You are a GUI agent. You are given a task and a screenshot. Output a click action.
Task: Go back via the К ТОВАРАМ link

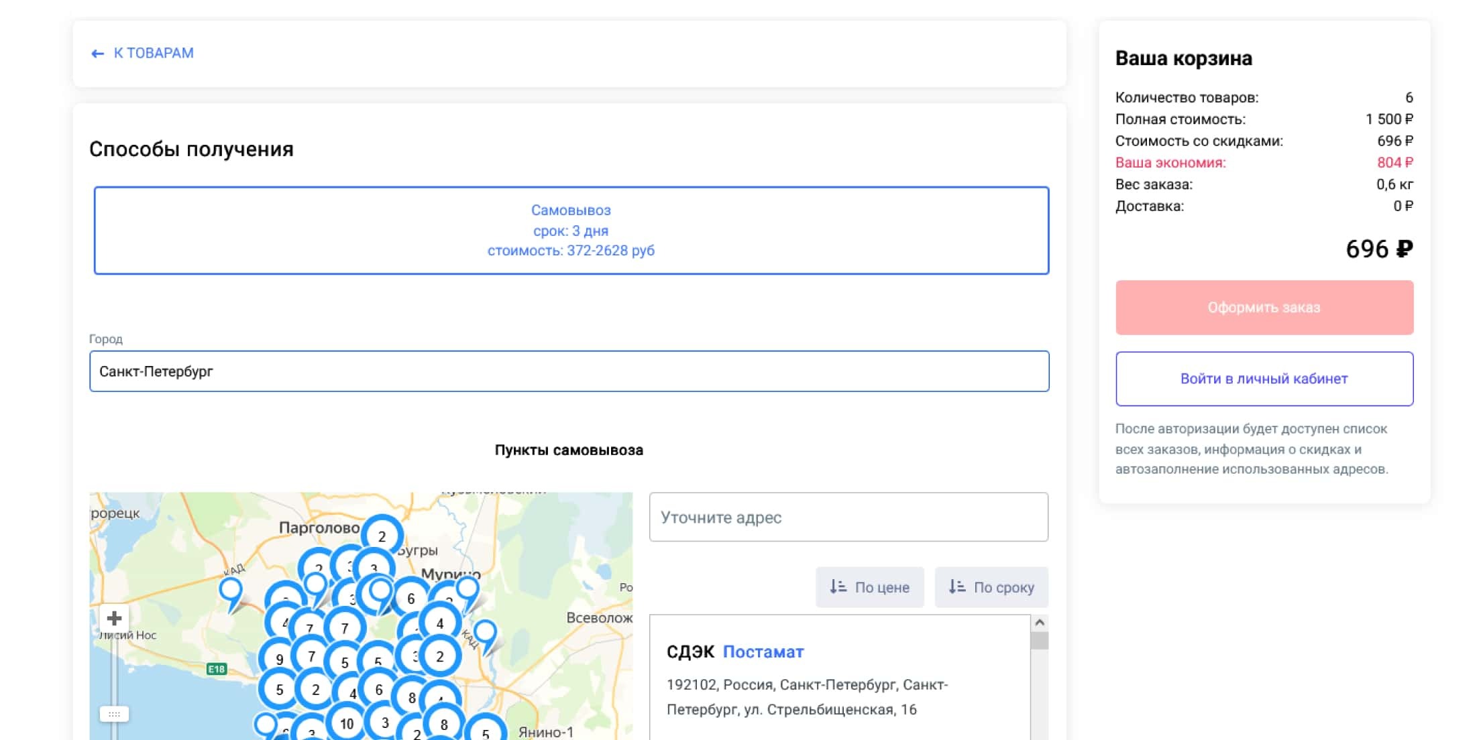[x=154, y=53]
